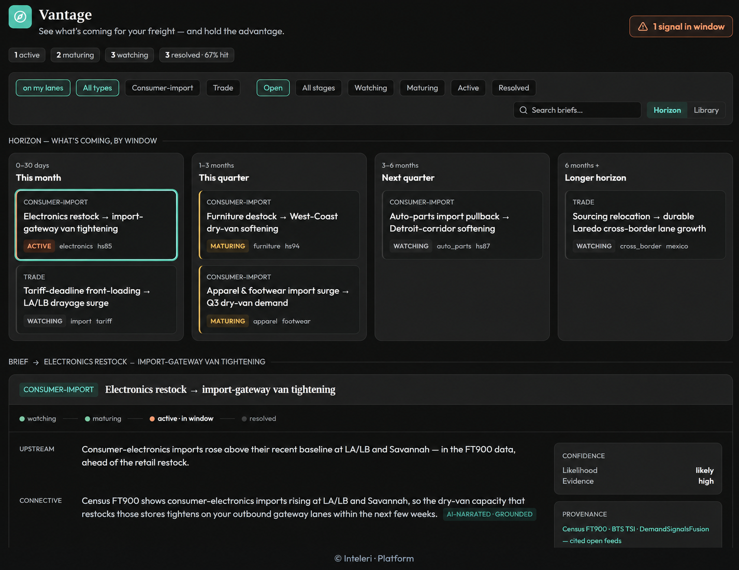The height and width of the screenshot is (570, 739).
Task: Filter by Active stage chip
Action: [x=468, y=88]
